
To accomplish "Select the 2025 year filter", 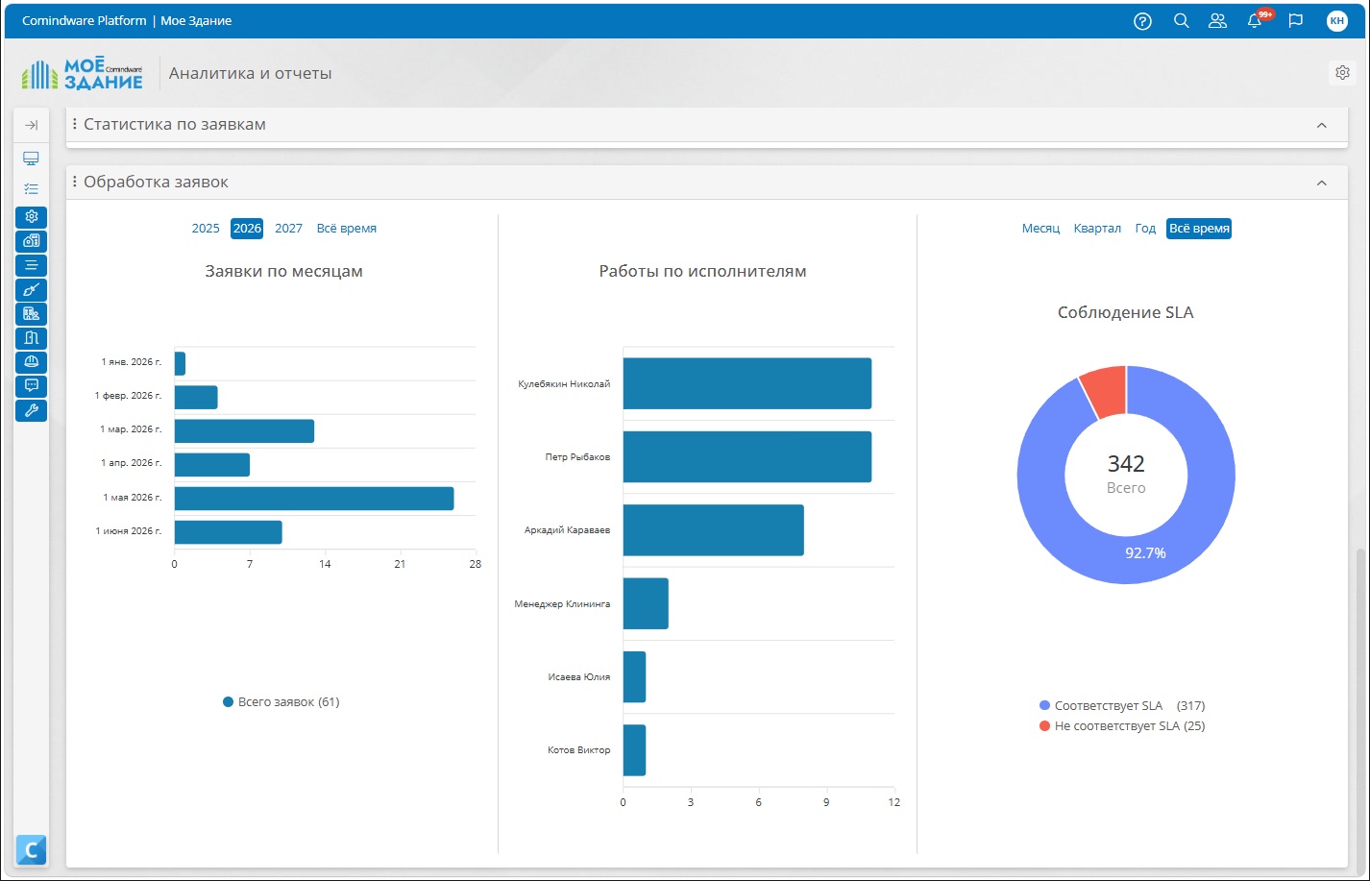I will pos(206,229).
